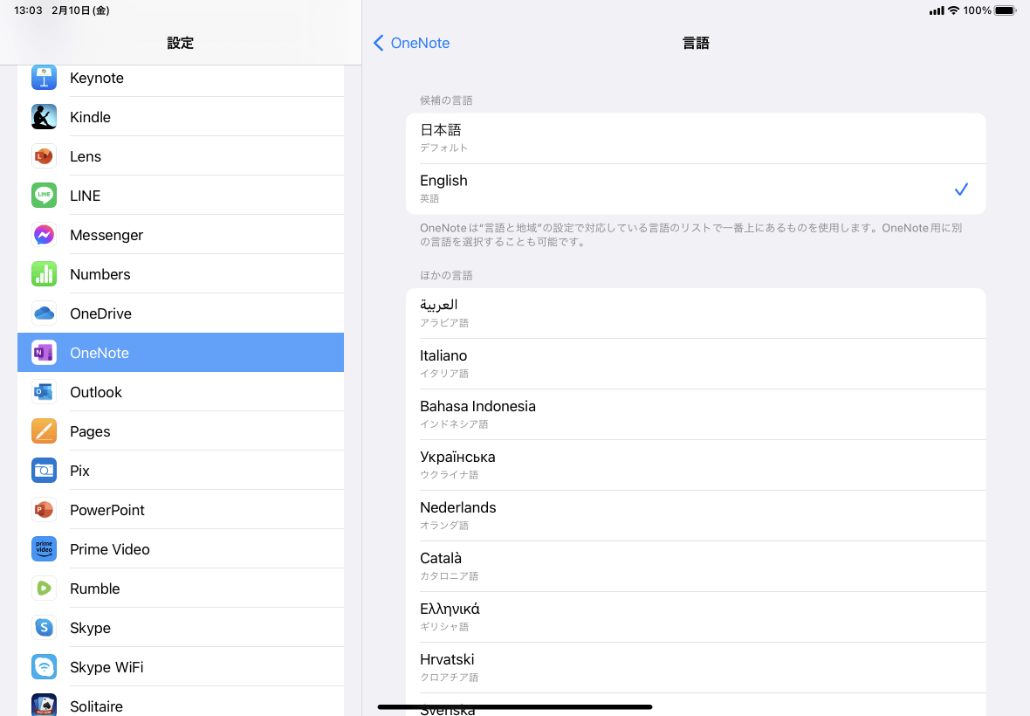Select Italiano as the language
This screenshot has width=1030, height=716.
coord(695,362)
